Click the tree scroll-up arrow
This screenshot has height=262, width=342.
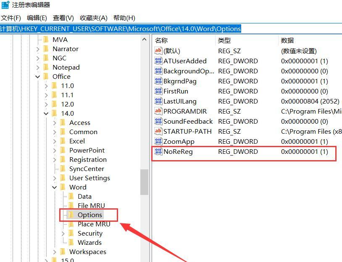(144, 39)
